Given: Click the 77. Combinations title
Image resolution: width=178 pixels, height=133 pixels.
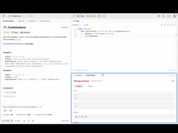Looking at the screenshot, I should pyautogui.click(x=14, y=27).
